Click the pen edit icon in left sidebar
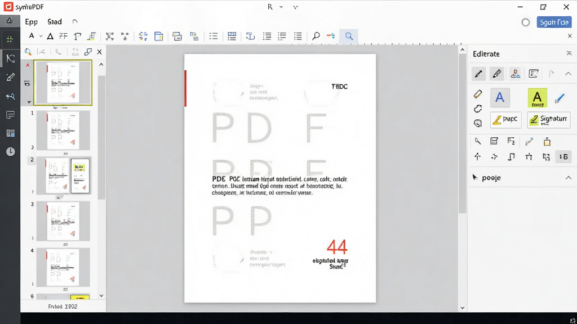Image resolution: width=577 pixels, height=324 pixels. point(10,77)
